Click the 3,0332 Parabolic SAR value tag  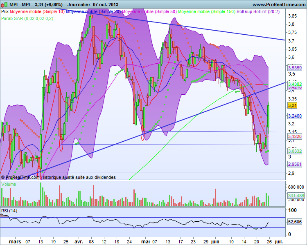(x=295, y=151)
